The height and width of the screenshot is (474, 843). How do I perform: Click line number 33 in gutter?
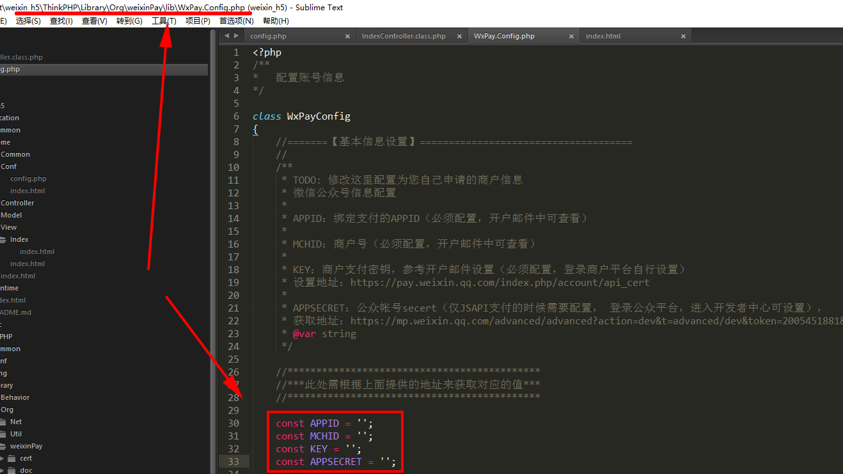pyautogui.click(x=233, y=462)
